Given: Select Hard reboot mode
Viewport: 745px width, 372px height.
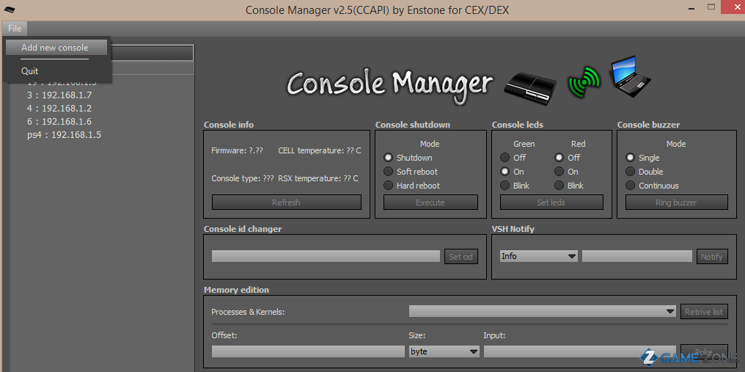Looking at the screenshot, I should click(388, 186).
